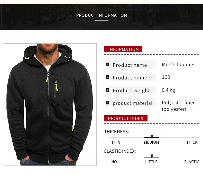203x175 pixels.
Task: Click the Men's hoodies product name value
Action: [x=179, y=64]
